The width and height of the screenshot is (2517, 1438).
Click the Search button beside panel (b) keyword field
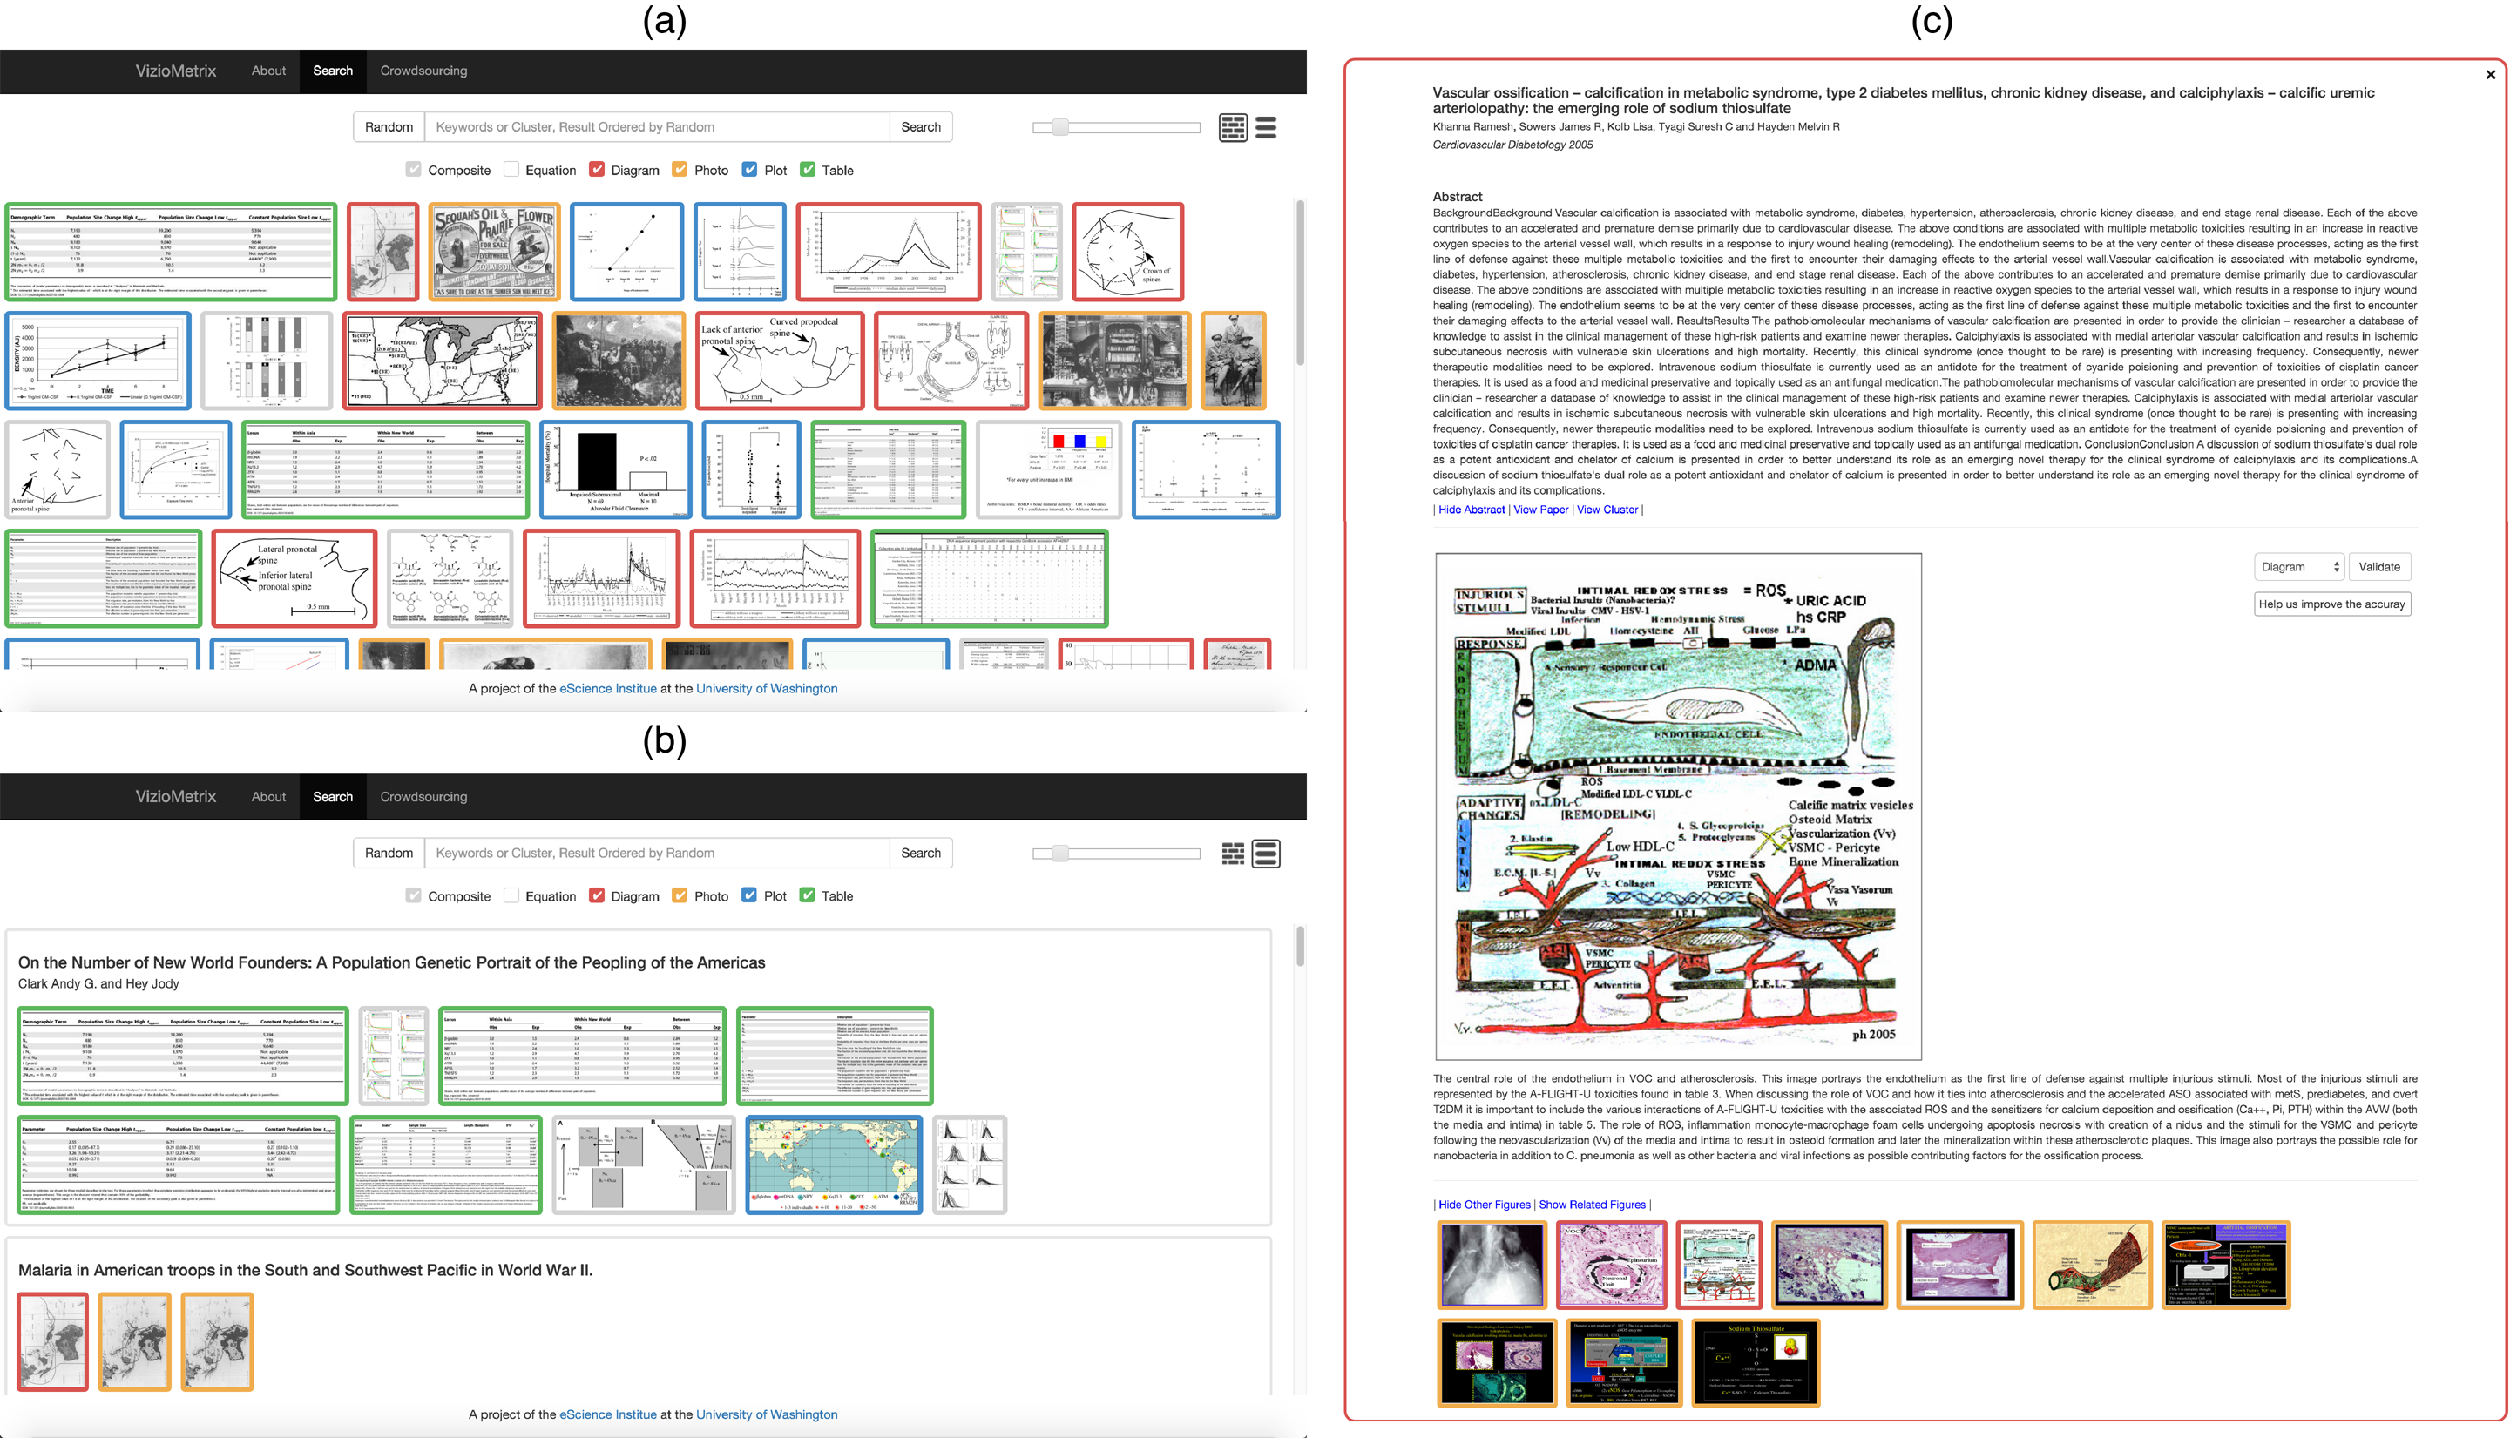[921, 854]
